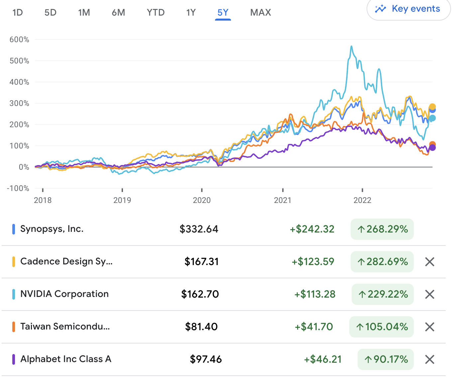Screen dimensions: 454x378
Task: Remove Taiwan Semiconductor from comparison
Action: 430,327
